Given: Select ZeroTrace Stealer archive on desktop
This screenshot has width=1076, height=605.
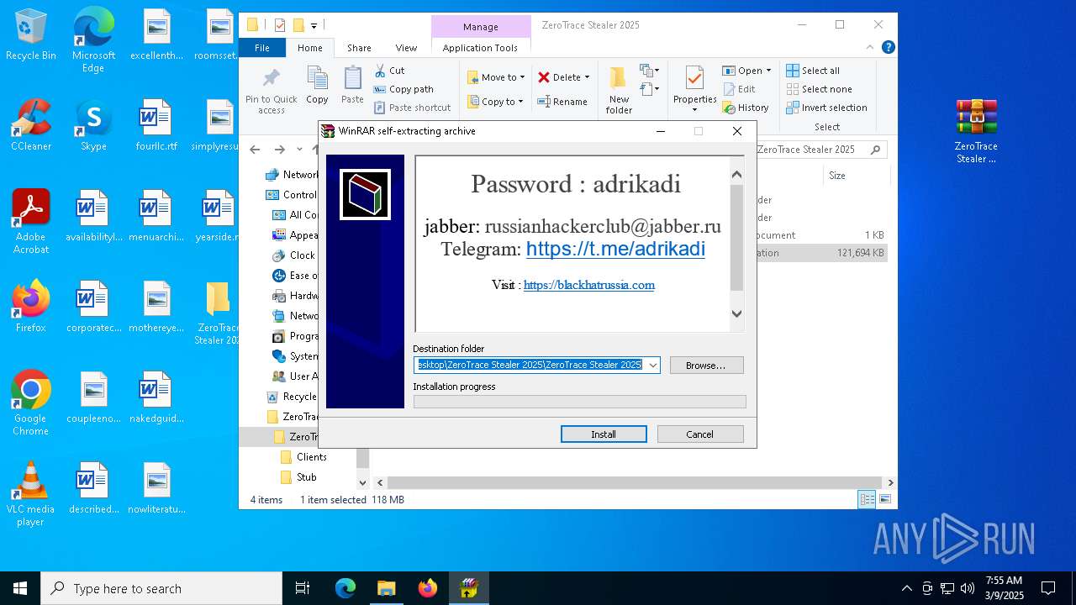Looking at the screenshot, I should coord(976,131).
